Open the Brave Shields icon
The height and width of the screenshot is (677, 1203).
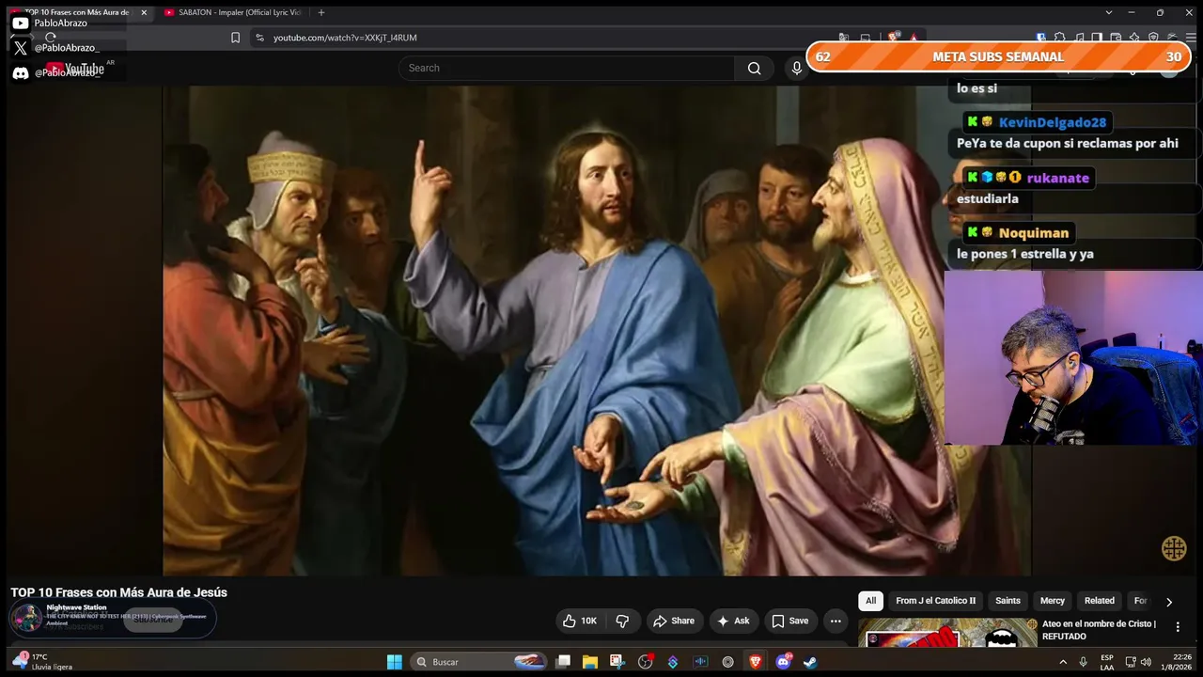(894, 38)
